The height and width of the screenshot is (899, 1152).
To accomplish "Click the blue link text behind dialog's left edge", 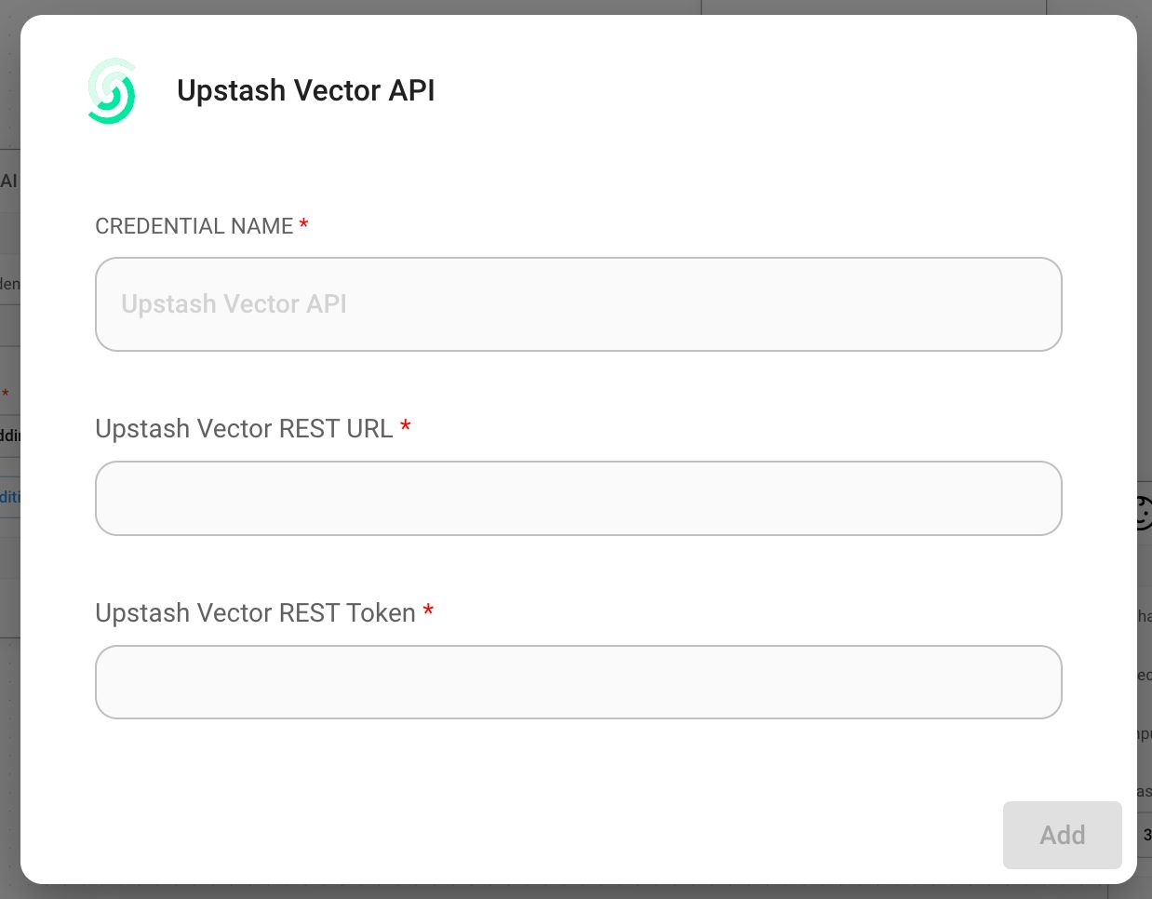I will click(9, 497).
